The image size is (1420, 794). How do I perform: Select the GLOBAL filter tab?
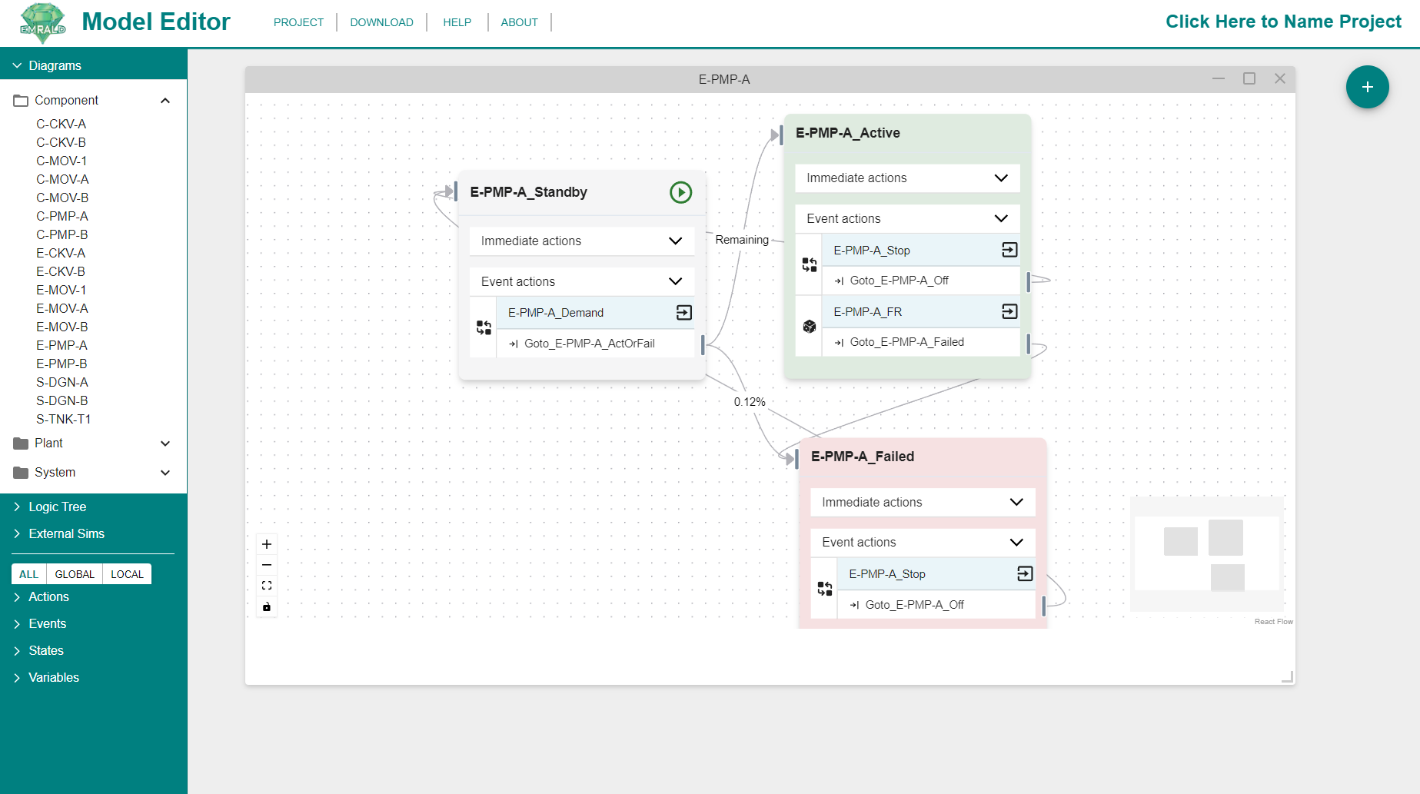(x=75, y=574)
